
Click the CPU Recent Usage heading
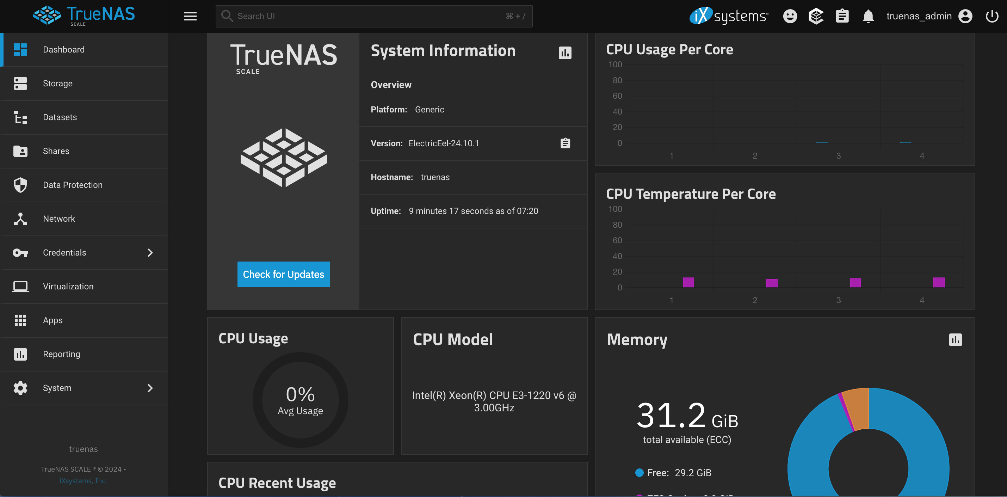[x=277, y=483]
